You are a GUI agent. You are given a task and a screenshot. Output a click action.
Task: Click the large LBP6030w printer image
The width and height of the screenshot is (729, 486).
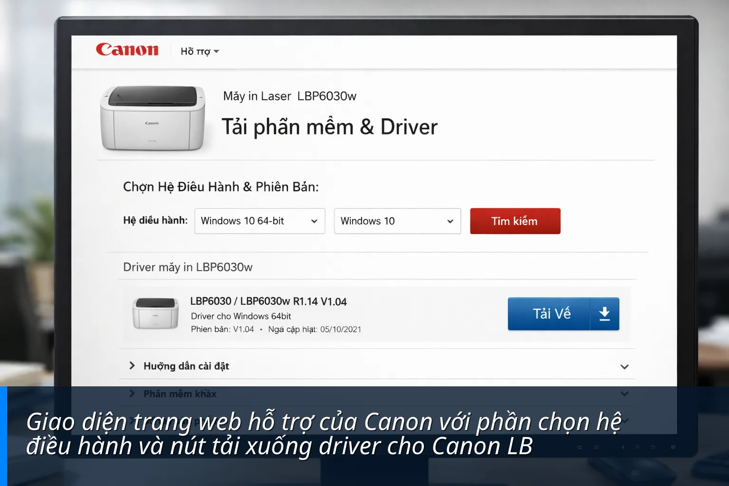click(x=152, y=118)
